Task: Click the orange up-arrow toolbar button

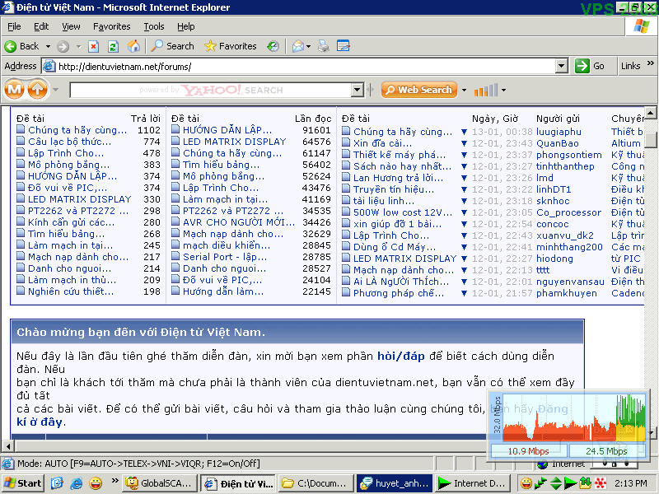Action: click(37, 90)
